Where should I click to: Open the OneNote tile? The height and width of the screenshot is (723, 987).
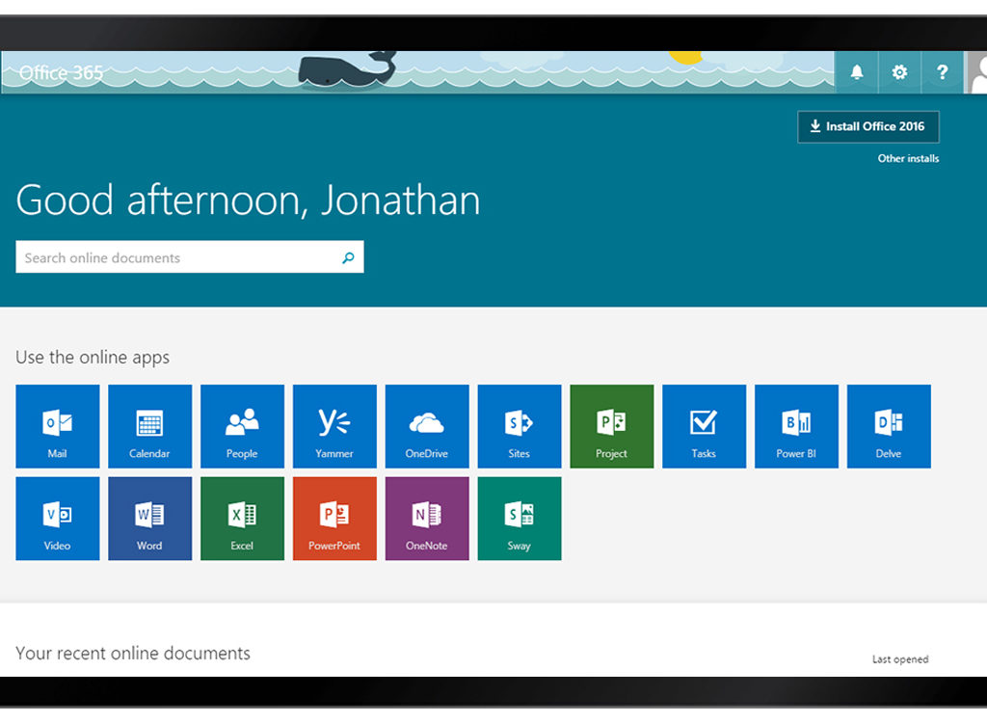(x=427, y=519)
